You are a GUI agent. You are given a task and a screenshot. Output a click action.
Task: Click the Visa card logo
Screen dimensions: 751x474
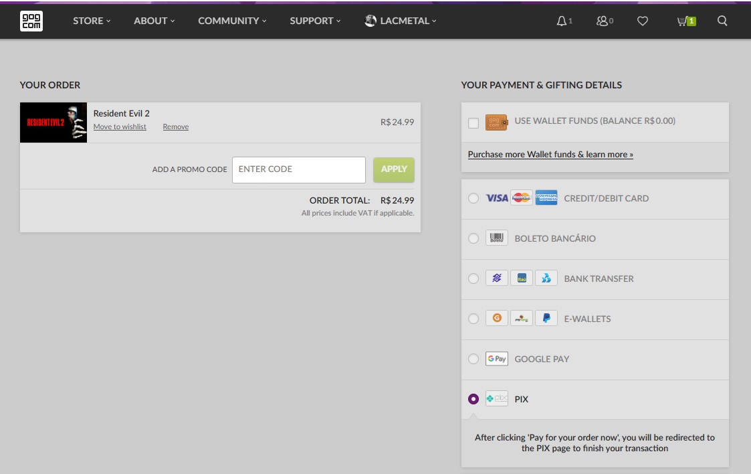click(497, 198)
